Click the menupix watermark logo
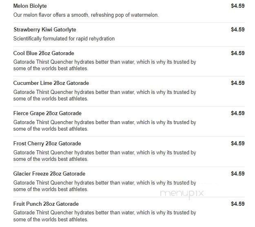Viewport: 255px width, 227px height. point(182,194)
